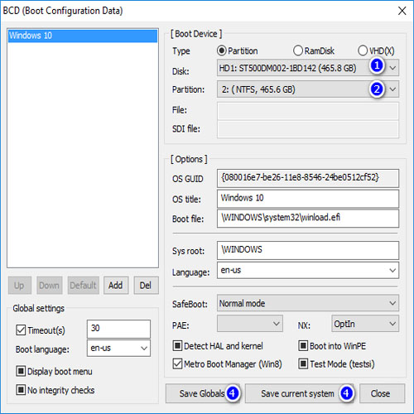Toggle Detect HAL and kernel checkbox
Image resolution: width=414 pixels, height=414 pixels.
(177, 346)
